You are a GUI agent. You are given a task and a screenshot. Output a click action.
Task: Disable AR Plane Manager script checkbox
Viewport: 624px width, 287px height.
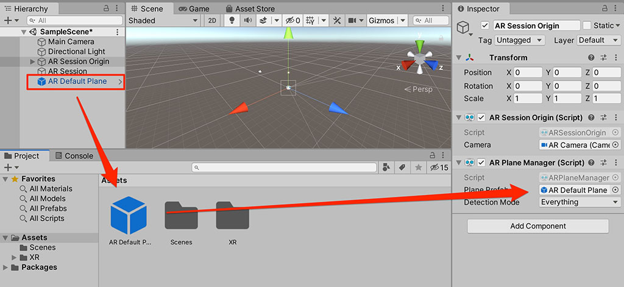tap(481, 163)
